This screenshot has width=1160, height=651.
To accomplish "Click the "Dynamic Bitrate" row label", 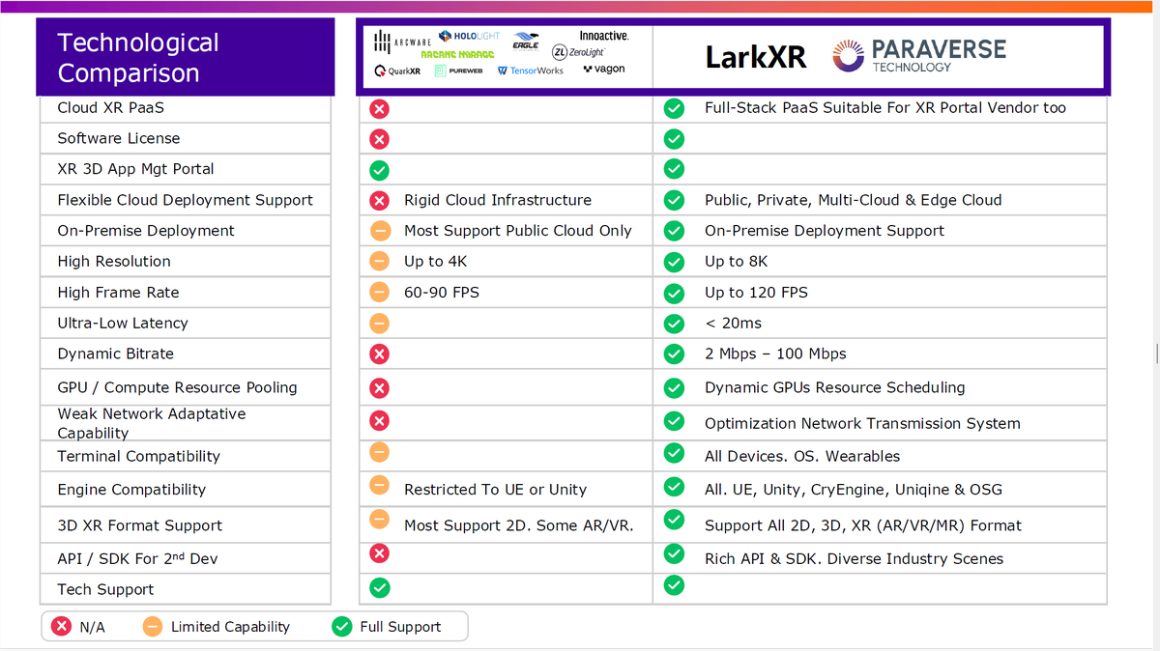I will [116, 354].
